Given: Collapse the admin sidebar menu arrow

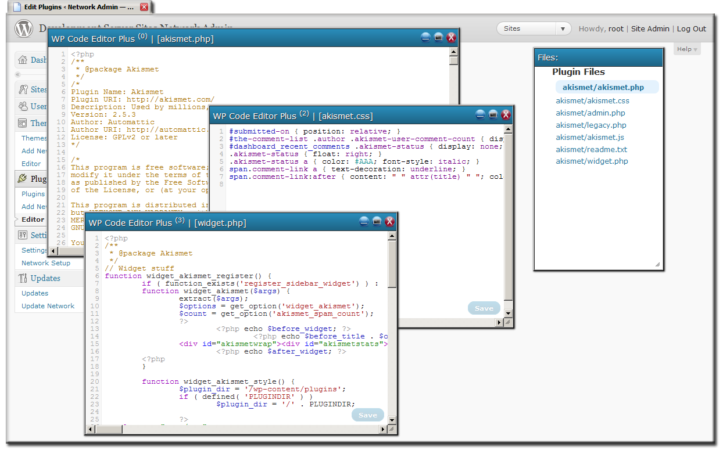Looking at the screenshot, I should pos(17,74).
